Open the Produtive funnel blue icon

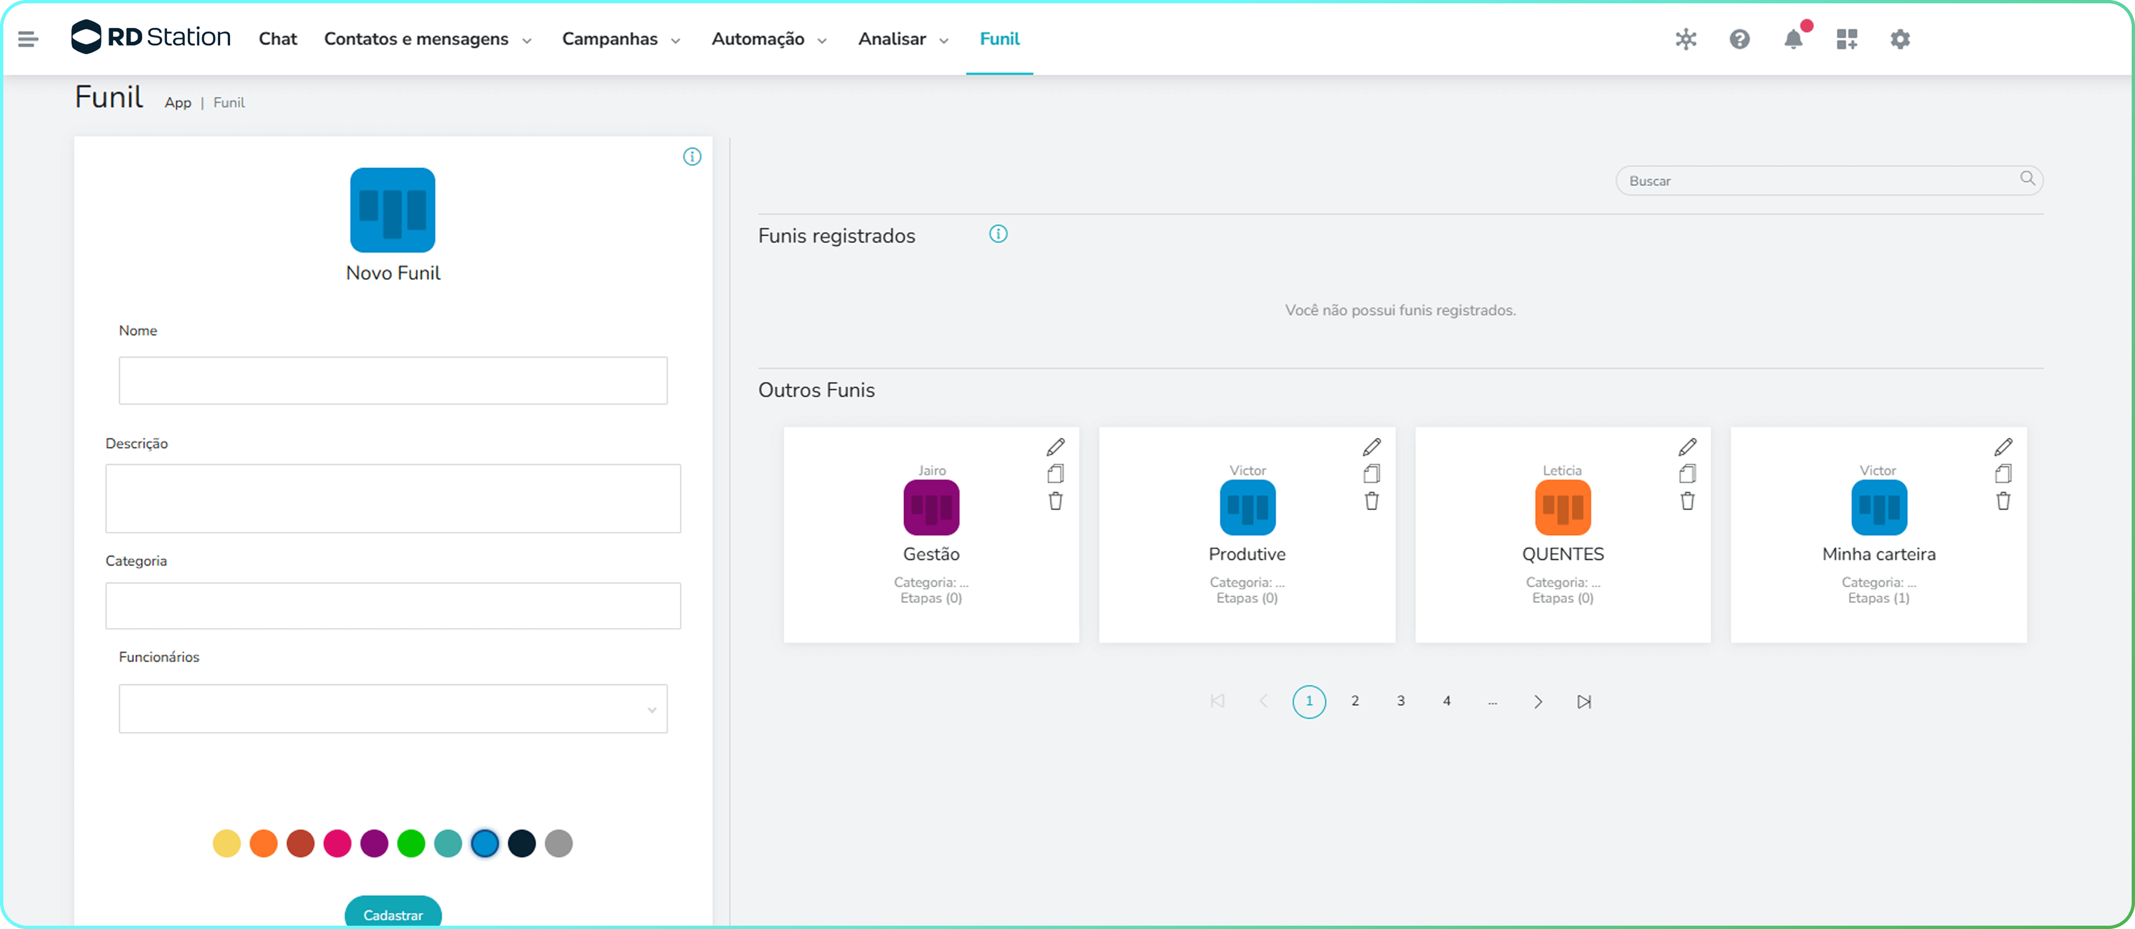(1247, 508)
